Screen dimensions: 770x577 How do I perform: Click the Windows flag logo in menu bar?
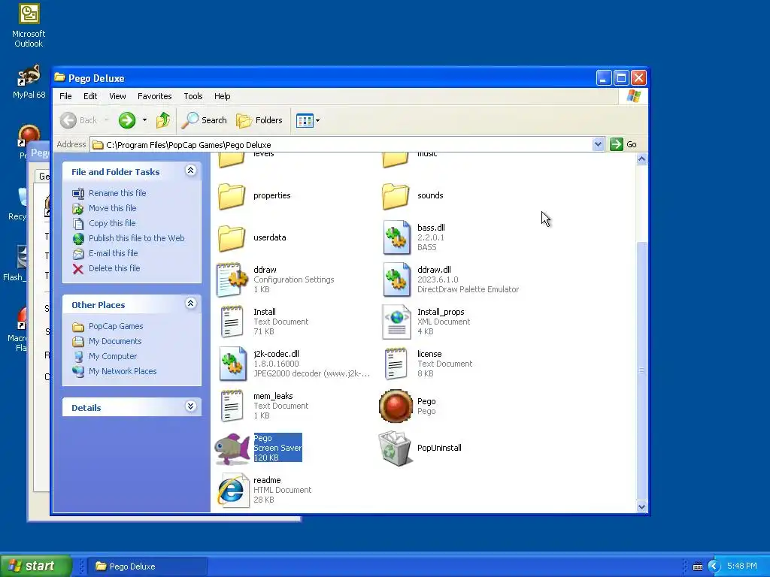pyautogui.click(x=633, y=96)
